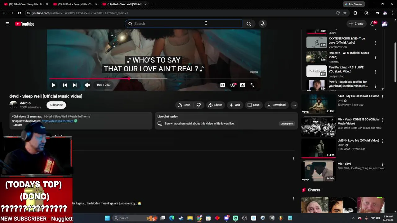Click the search magnifier button
The height and width of the screenshot is (223, 397).
(249, 24)
